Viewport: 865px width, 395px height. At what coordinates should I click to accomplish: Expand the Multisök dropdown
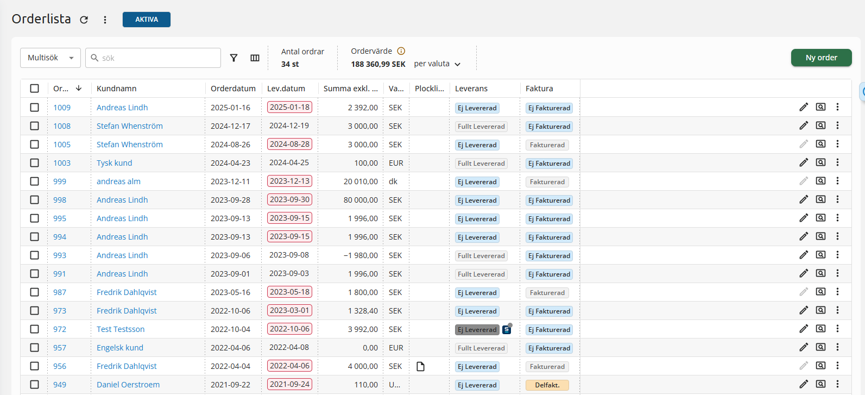tap(50, 58)
